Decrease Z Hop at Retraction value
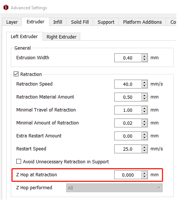 click(145, 177)
